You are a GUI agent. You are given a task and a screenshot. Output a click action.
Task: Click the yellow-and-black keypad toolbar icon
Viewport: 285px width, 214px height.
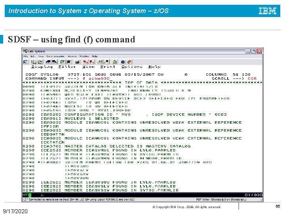[x=106, y=62]
